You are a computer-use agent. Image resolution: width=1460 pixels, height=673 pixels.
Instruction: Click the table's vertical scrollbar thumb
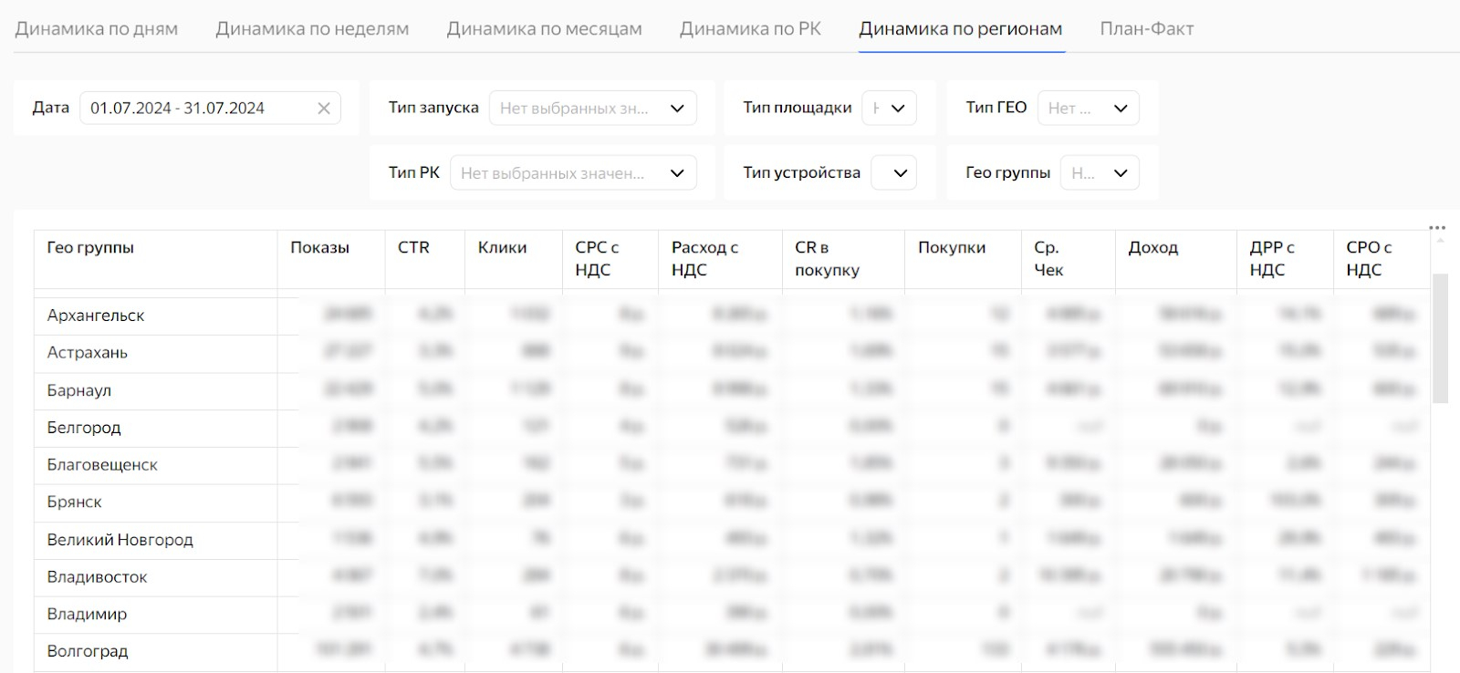click(x=1440, y=337)
